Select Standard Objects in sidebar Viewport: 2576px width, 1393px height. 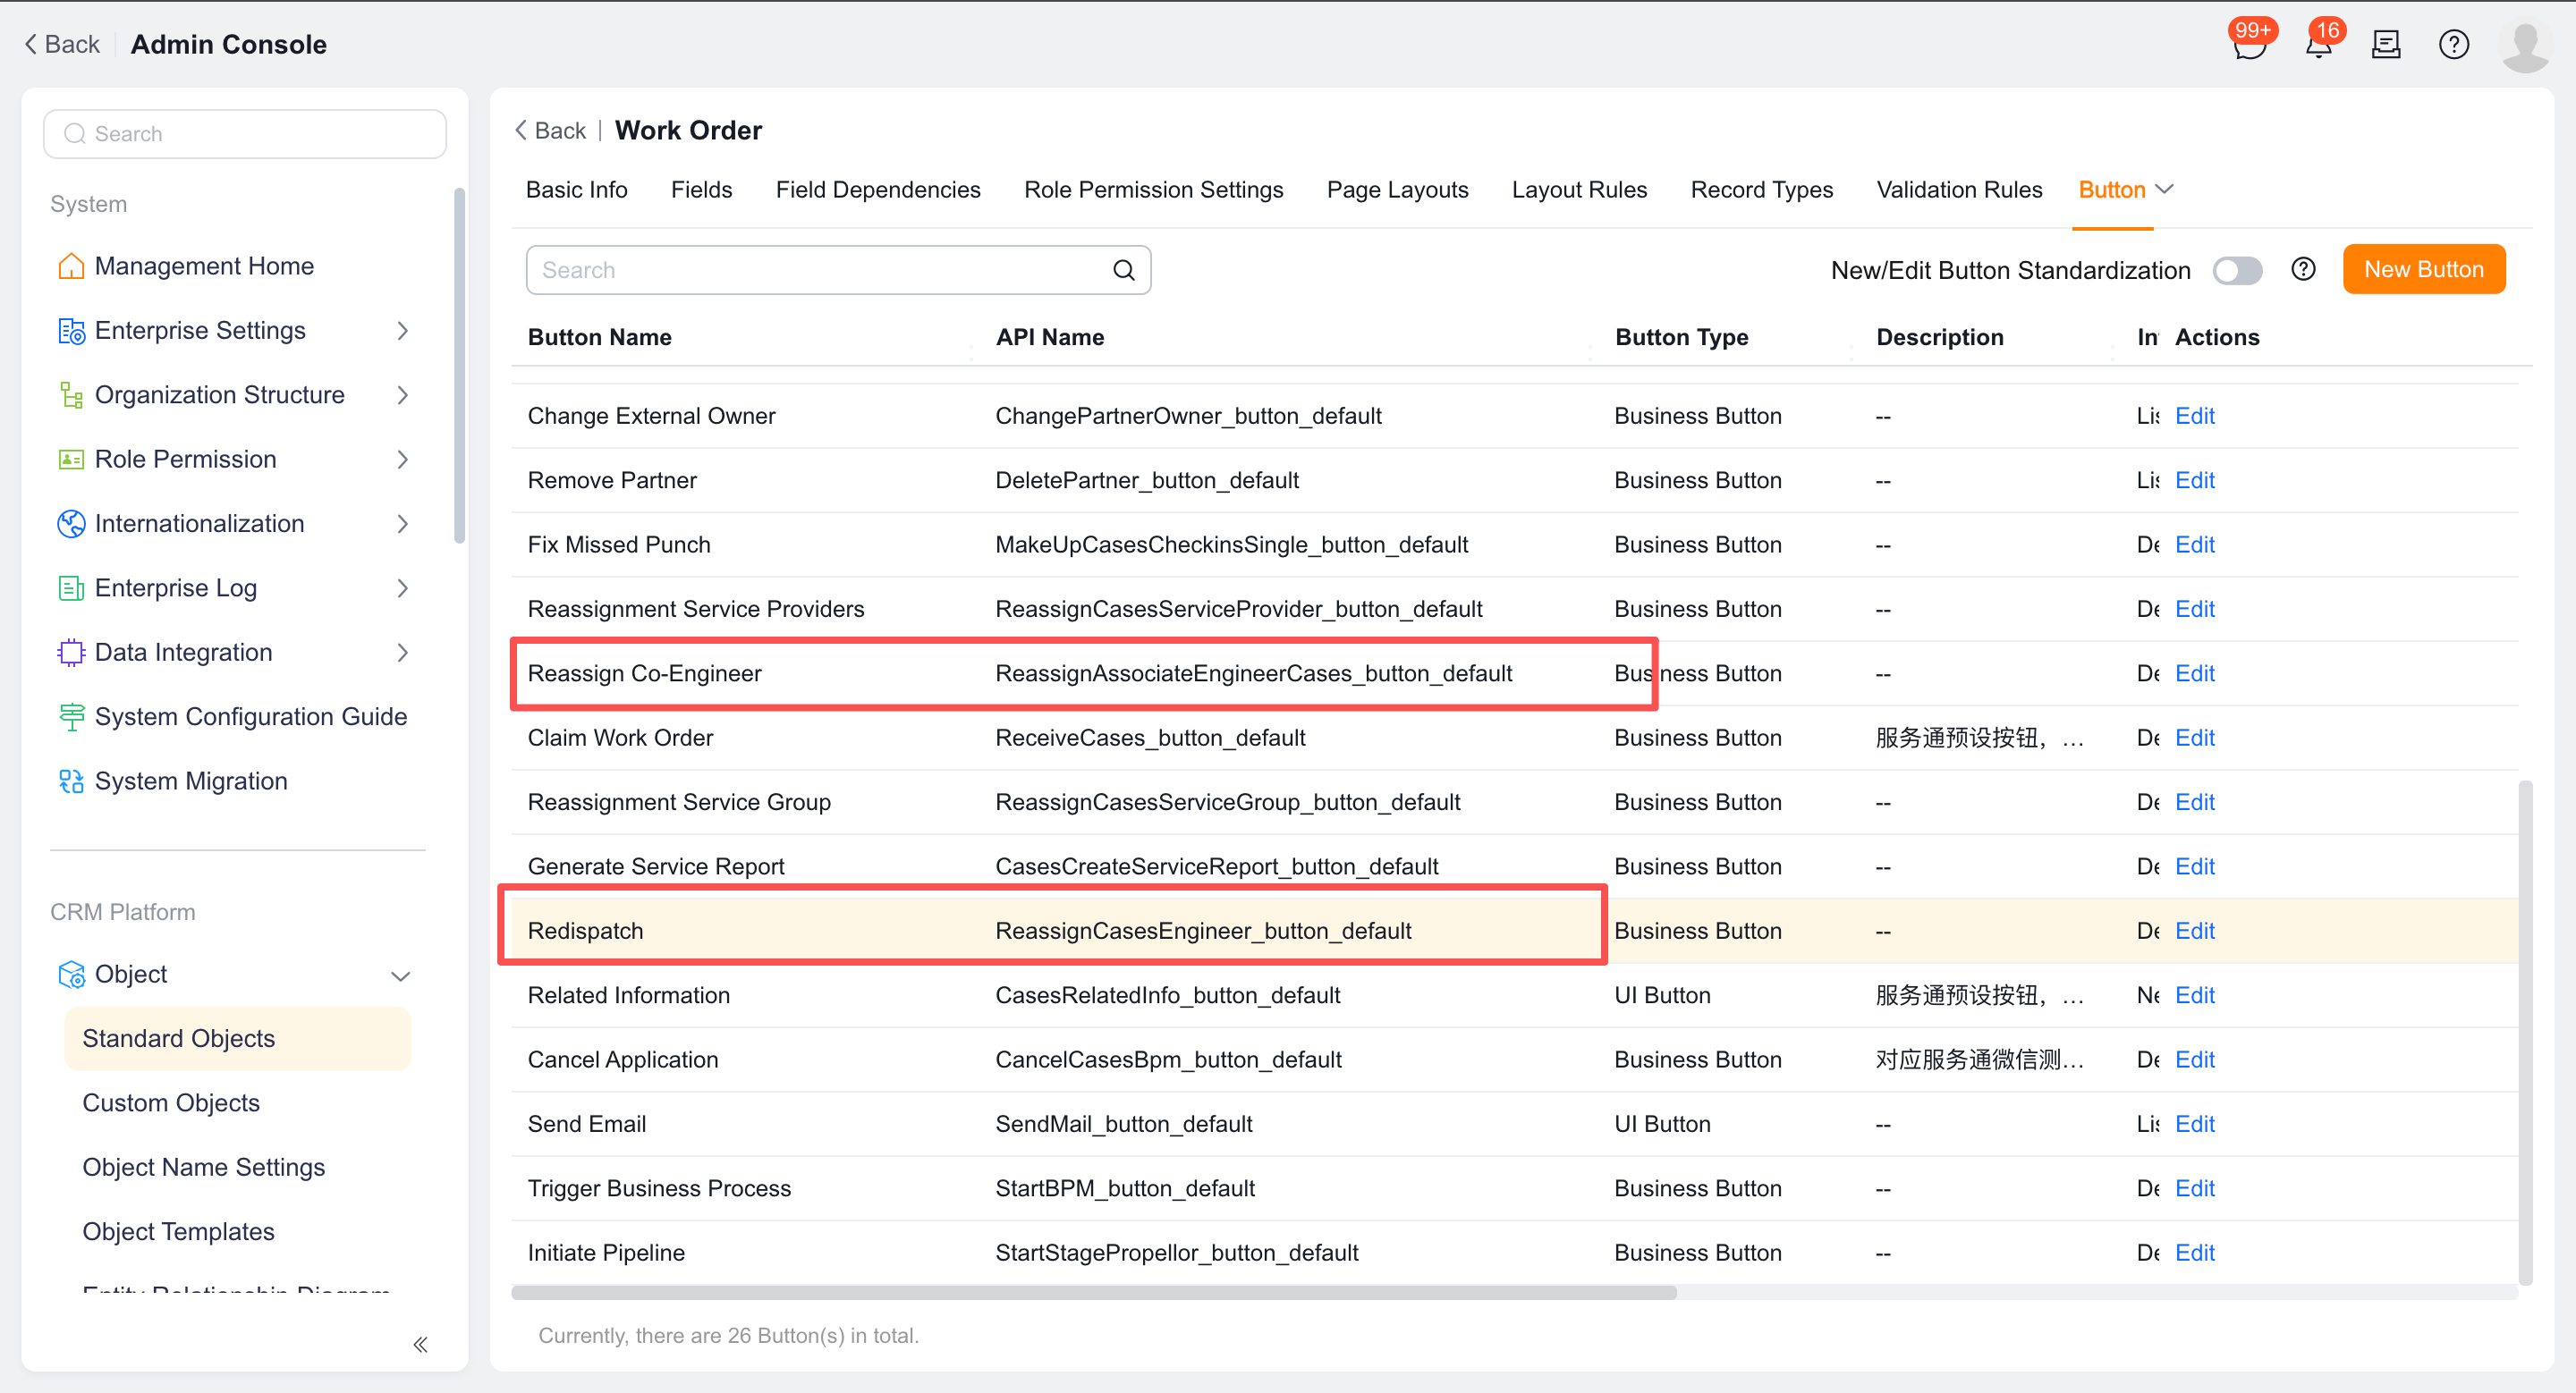click(x=237, y=1039)
